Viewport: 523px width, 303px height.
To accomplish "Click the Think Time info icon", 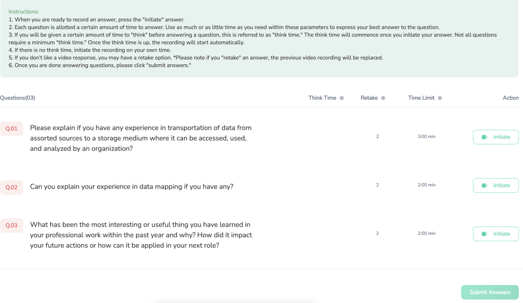I will click(x=342, y=98).
